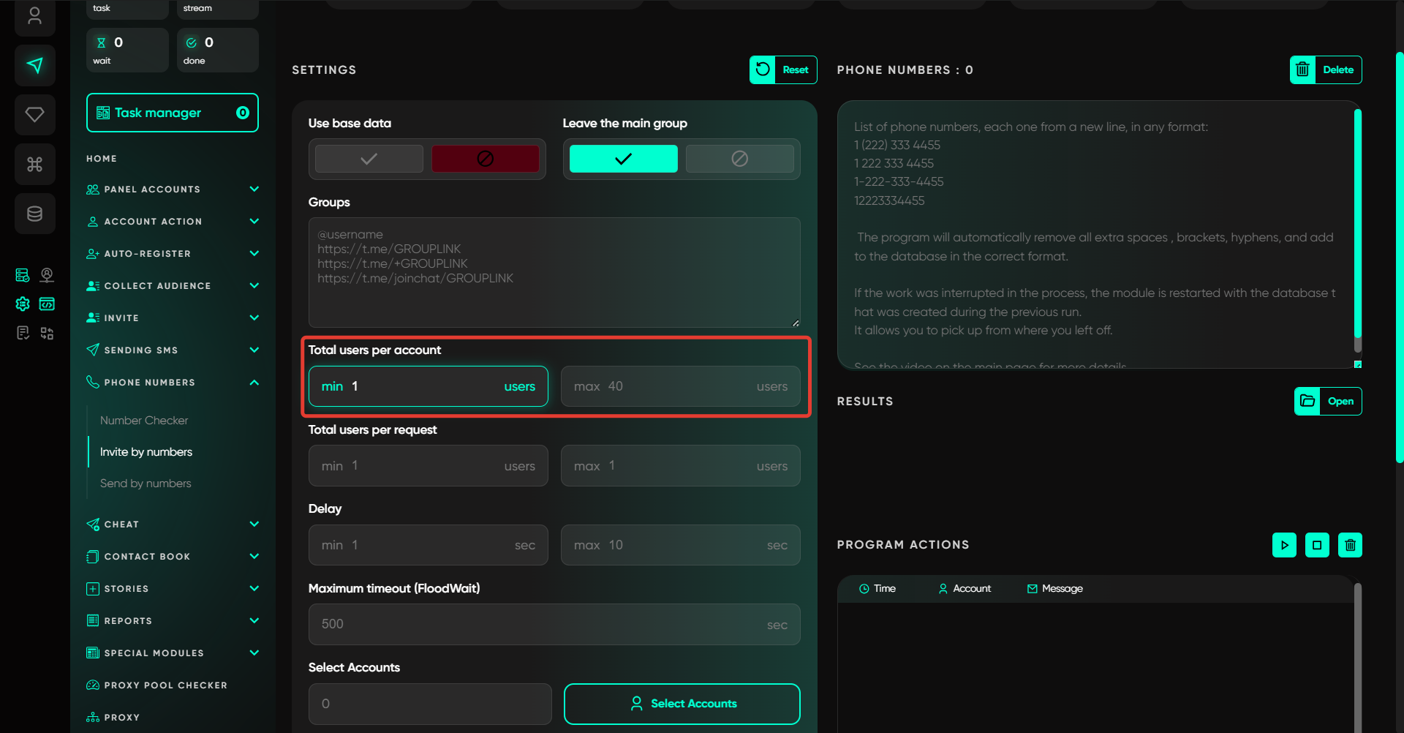The image size is (1404, 733).
Task: Click the paper plane icon in left rail
Action: pos(34,66)
